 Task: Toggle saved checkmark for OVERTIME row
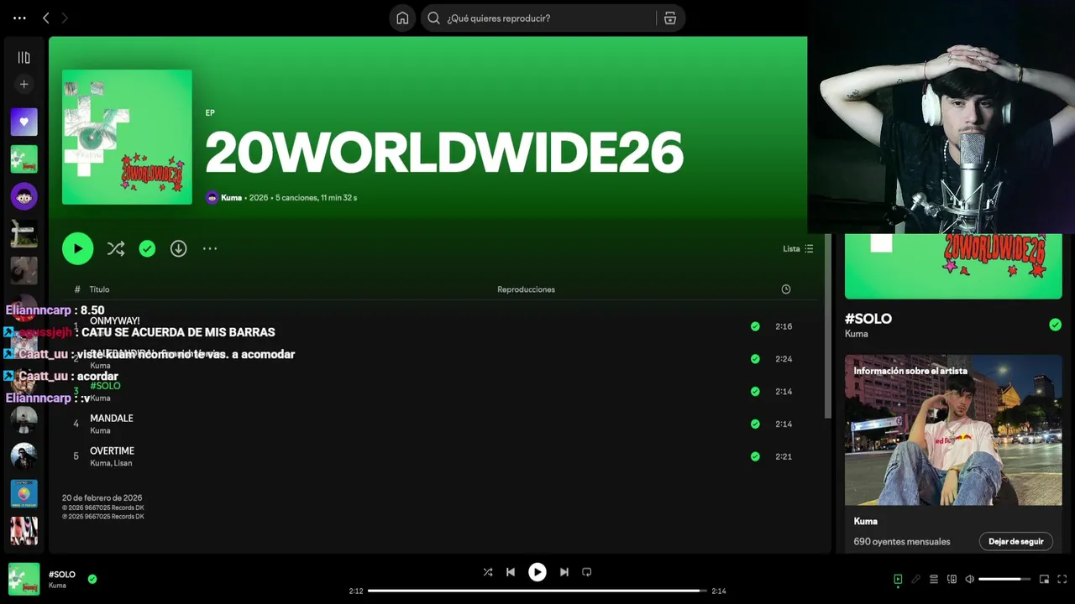(x=755, y=457)
